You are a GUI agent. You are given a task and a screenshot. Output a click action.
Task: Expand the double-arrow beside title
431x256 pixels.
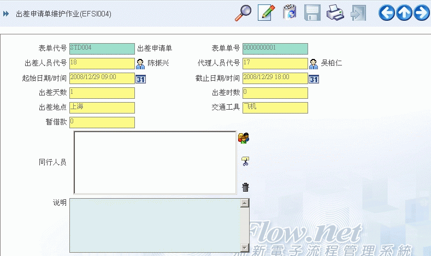click(x=6, y=14)
